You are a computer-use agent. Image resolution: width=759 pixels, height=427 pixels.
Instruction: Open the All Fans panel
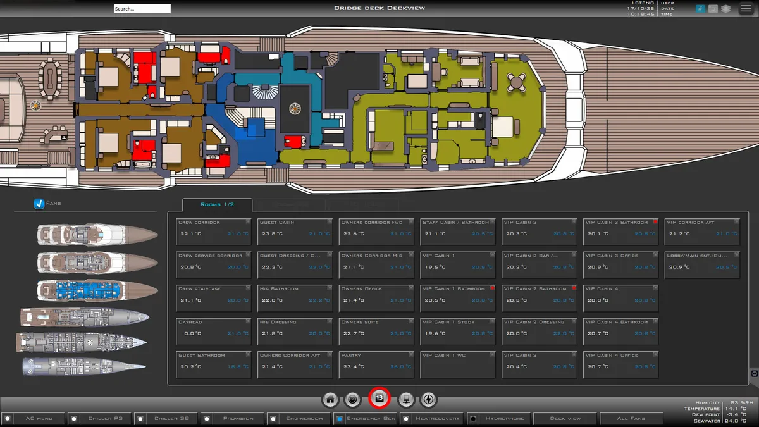click(x=632, y=418)
